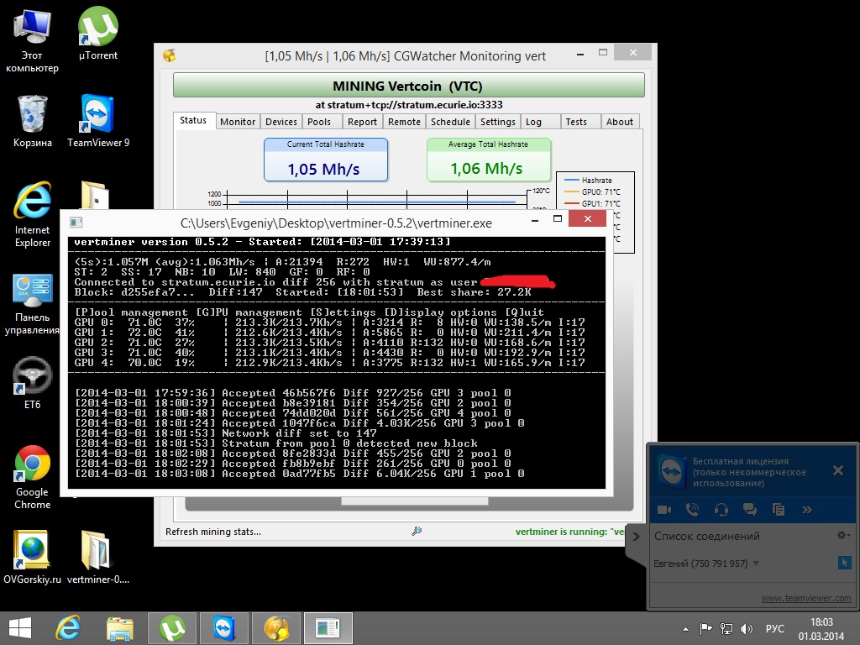Viewport: 860px width, 645px height.
Task: Click the Hashrate legend entry in chart
Action: tap(589, 180)
